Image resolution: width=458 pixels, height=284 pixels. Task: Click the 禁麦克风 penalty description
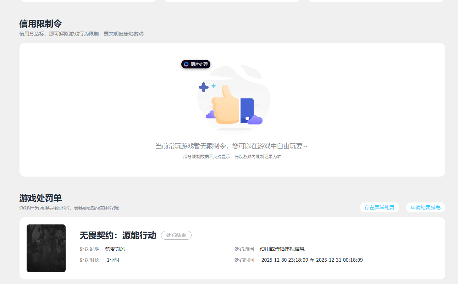pos(115,249)
